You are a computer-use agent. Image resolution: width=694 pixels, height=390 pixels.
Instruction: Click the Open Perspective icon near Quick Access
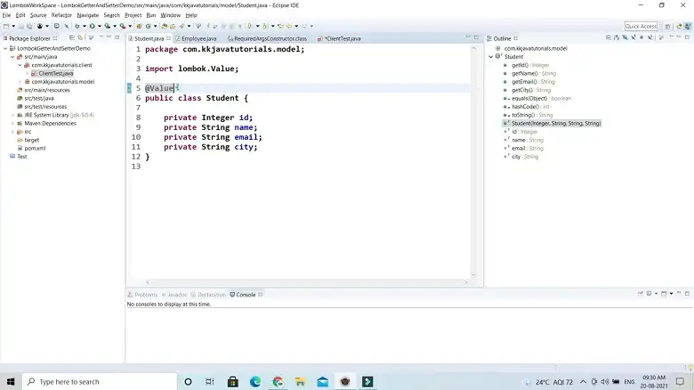coord(668,26)
